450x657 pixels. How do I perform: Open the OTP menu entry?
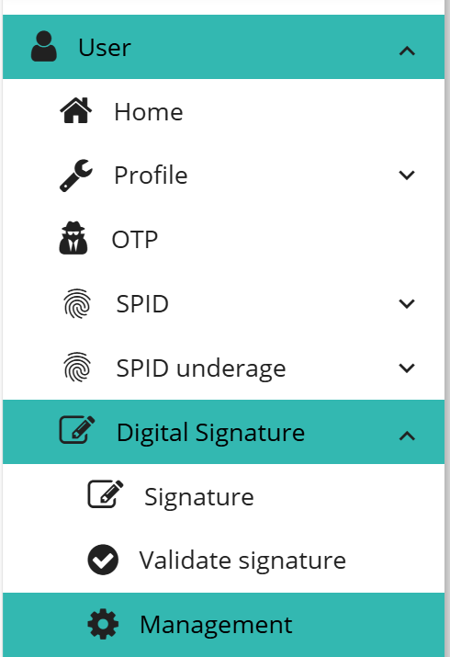[x=223, y=239]
